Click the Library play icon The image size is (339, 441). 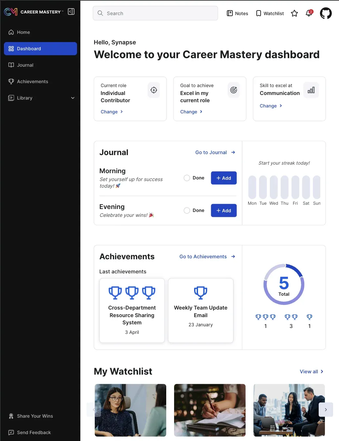[x=11, y=98]
